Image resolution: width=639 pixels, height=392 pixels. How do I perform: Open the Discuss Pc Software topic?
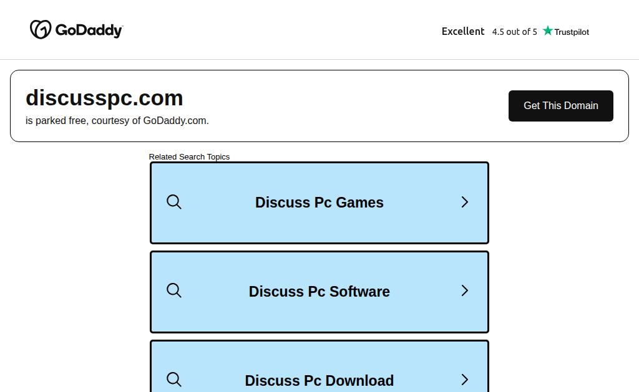(x=319, y=292)
